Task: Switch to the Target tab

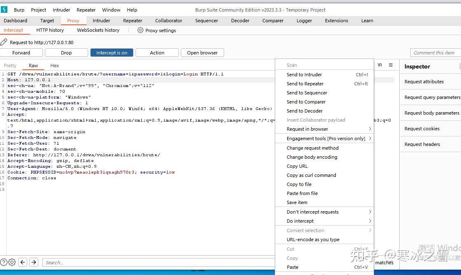Action: [47, 21]
